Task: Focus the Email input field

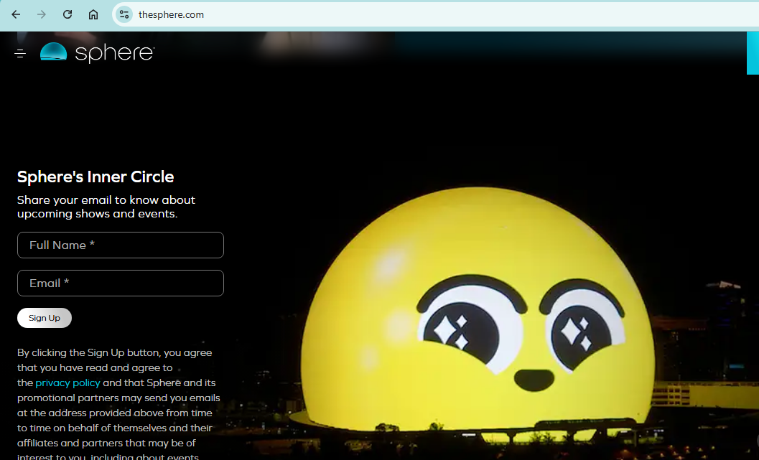Action: [121, 283]
